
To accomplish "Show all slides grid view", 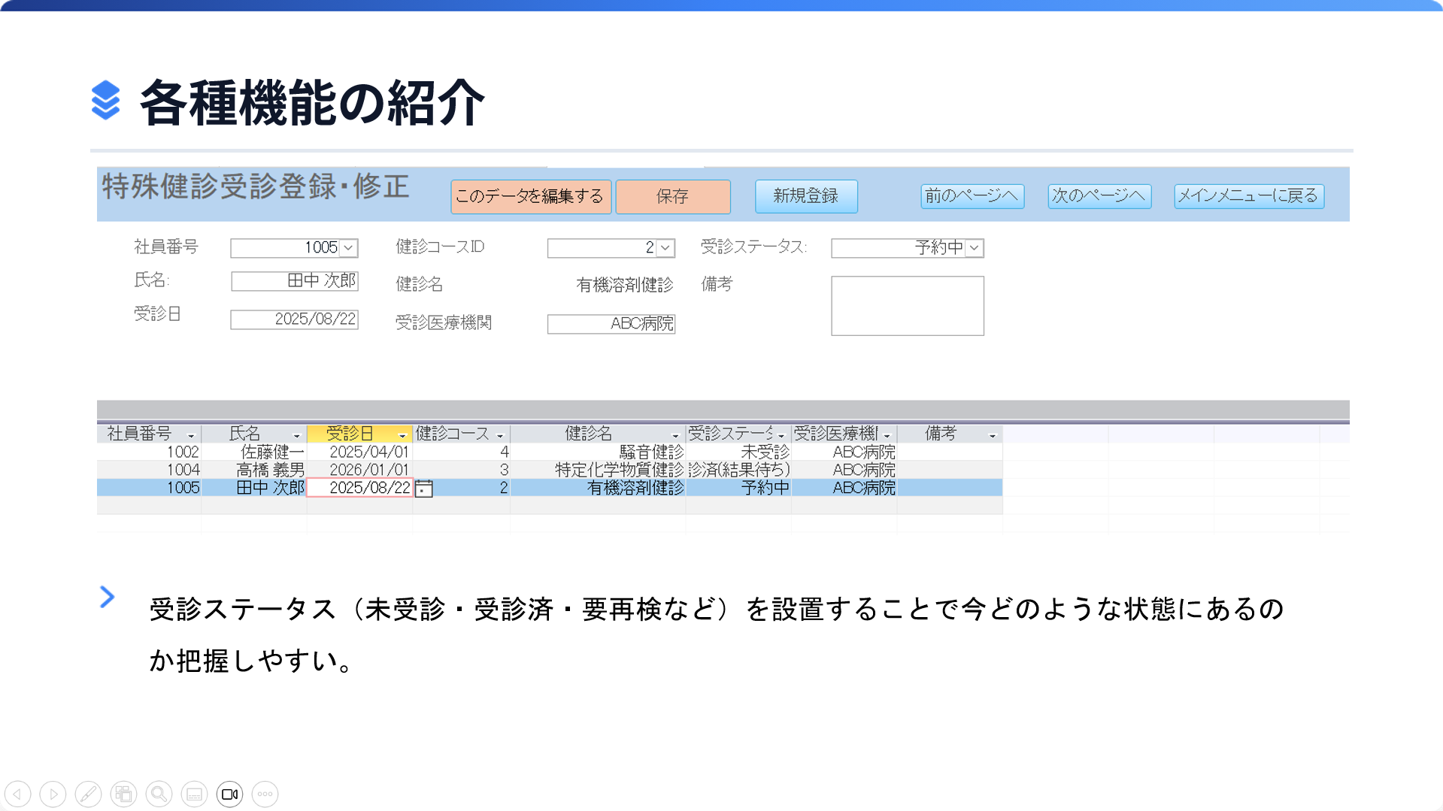I will coord(123,794).
